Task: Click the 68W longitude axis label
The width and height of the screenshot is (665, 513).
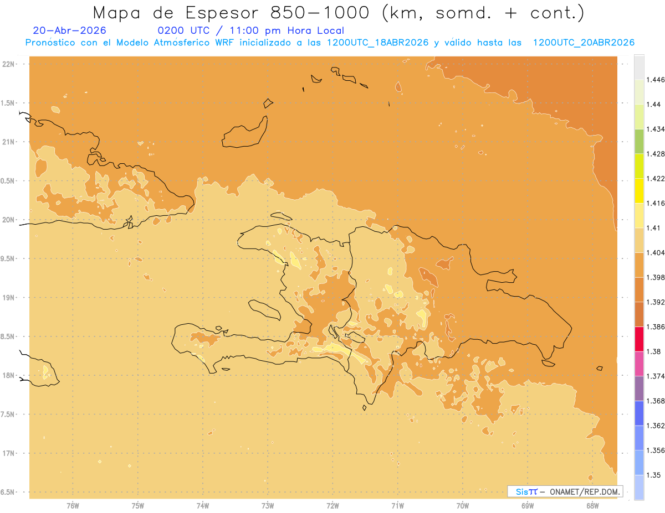Action: 592,506
